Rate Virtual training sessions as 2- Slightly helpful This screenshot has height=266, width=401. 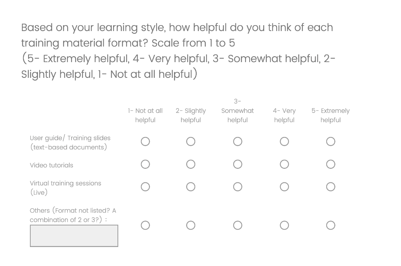[190, 187]
